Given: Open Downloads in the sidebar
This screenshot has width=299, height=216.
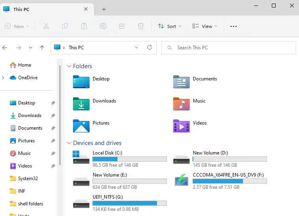Looking at the screenshot, I should click(30, 115).
